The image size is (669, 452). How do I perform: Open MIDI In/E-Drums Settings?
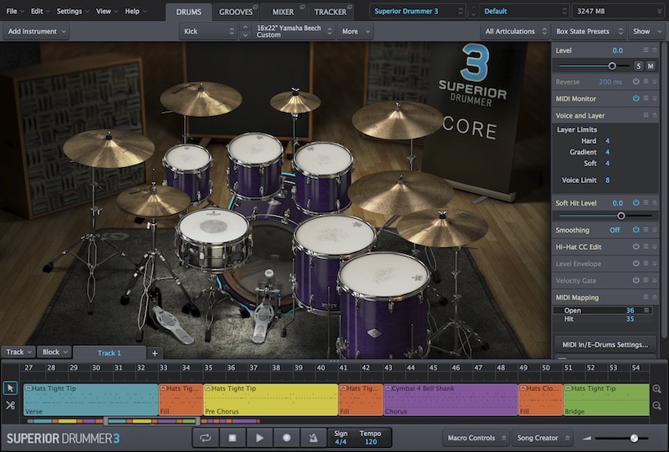pos(605,344)
